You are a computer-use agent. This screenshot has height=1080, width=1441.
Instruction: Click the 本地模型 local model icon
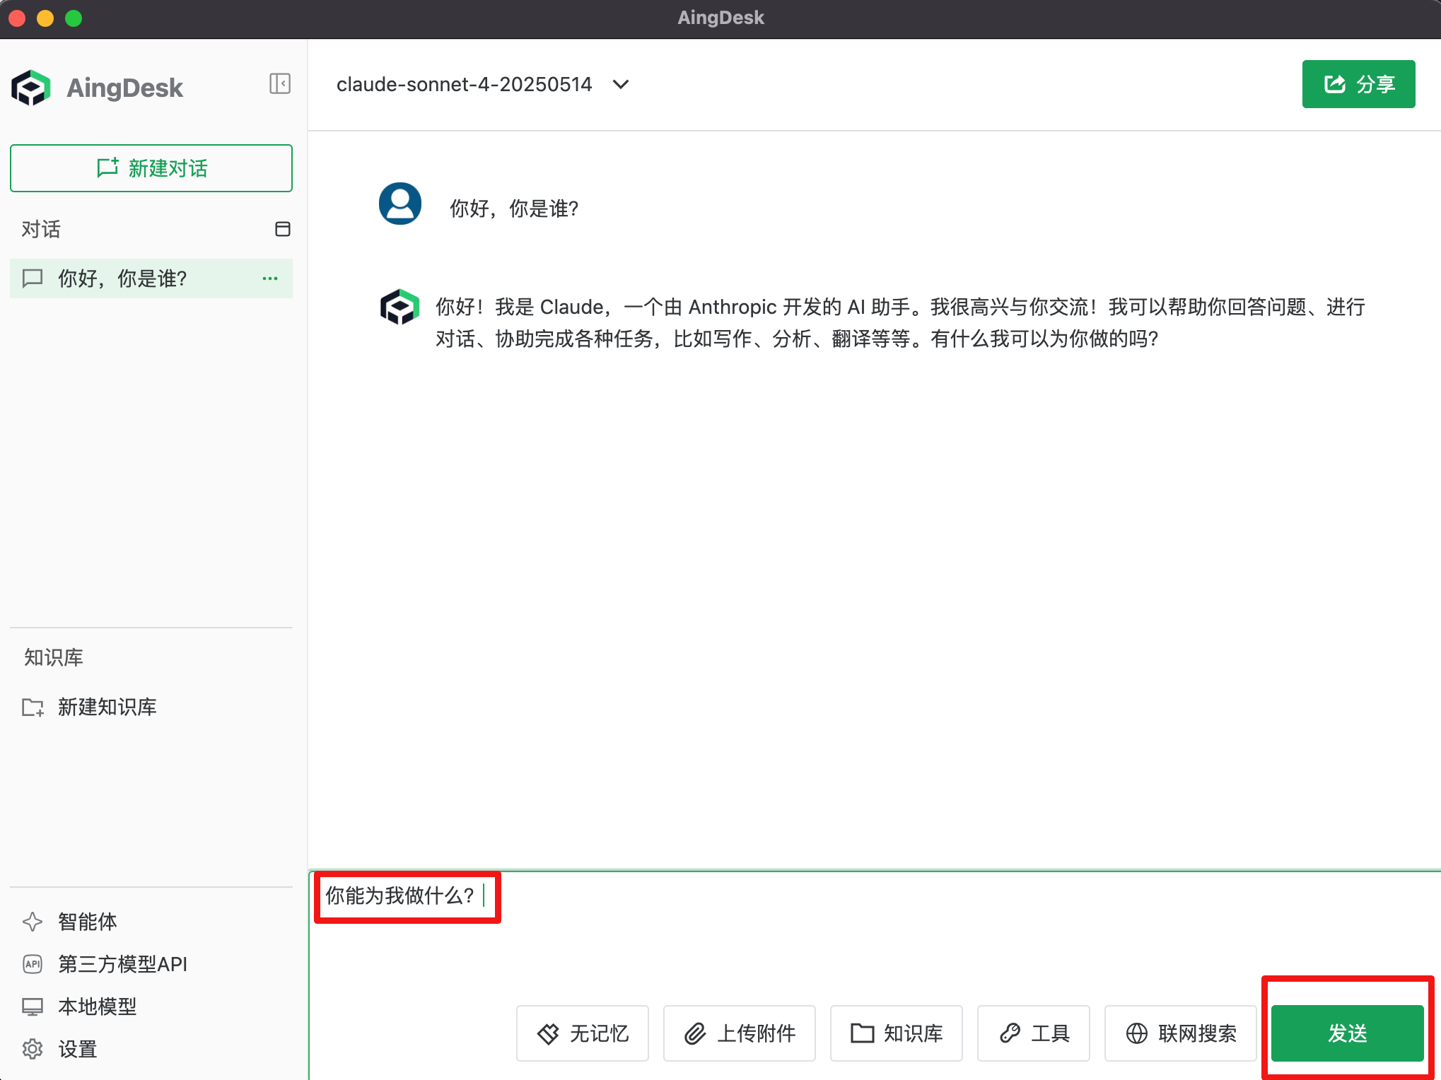pos(33,1006)
